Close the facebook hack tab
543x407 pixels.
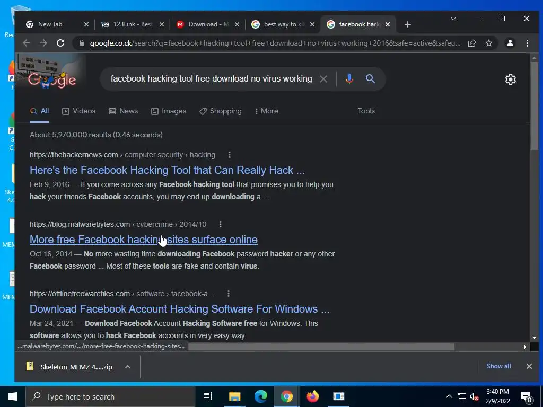tap(388, 24)
